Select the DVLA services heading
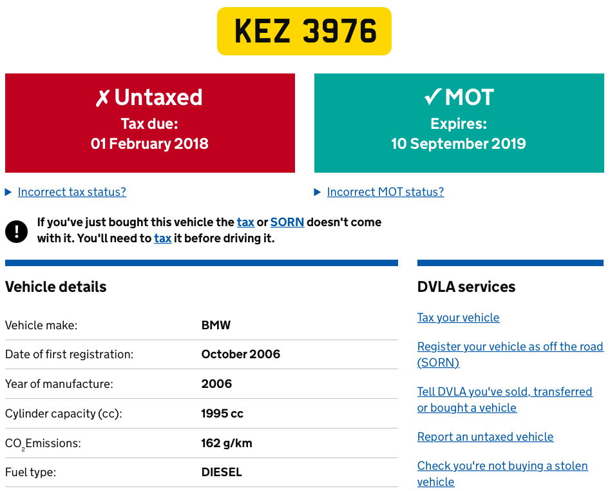 466,287
